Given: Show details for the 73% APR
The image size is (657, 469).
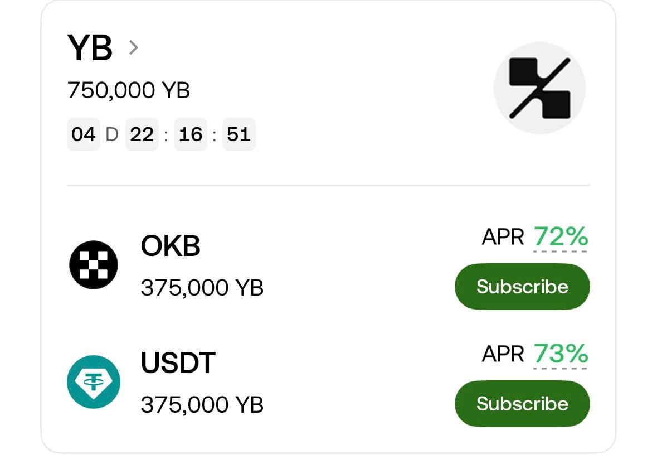Looking at the screenshot, I should [561, 354].
